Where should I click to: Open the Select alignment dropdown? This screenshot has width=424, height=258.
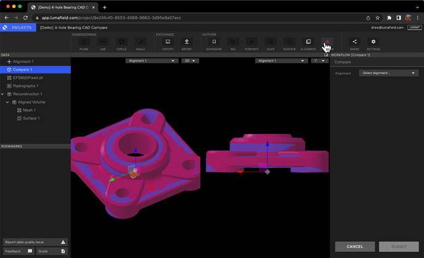[389, 73]
